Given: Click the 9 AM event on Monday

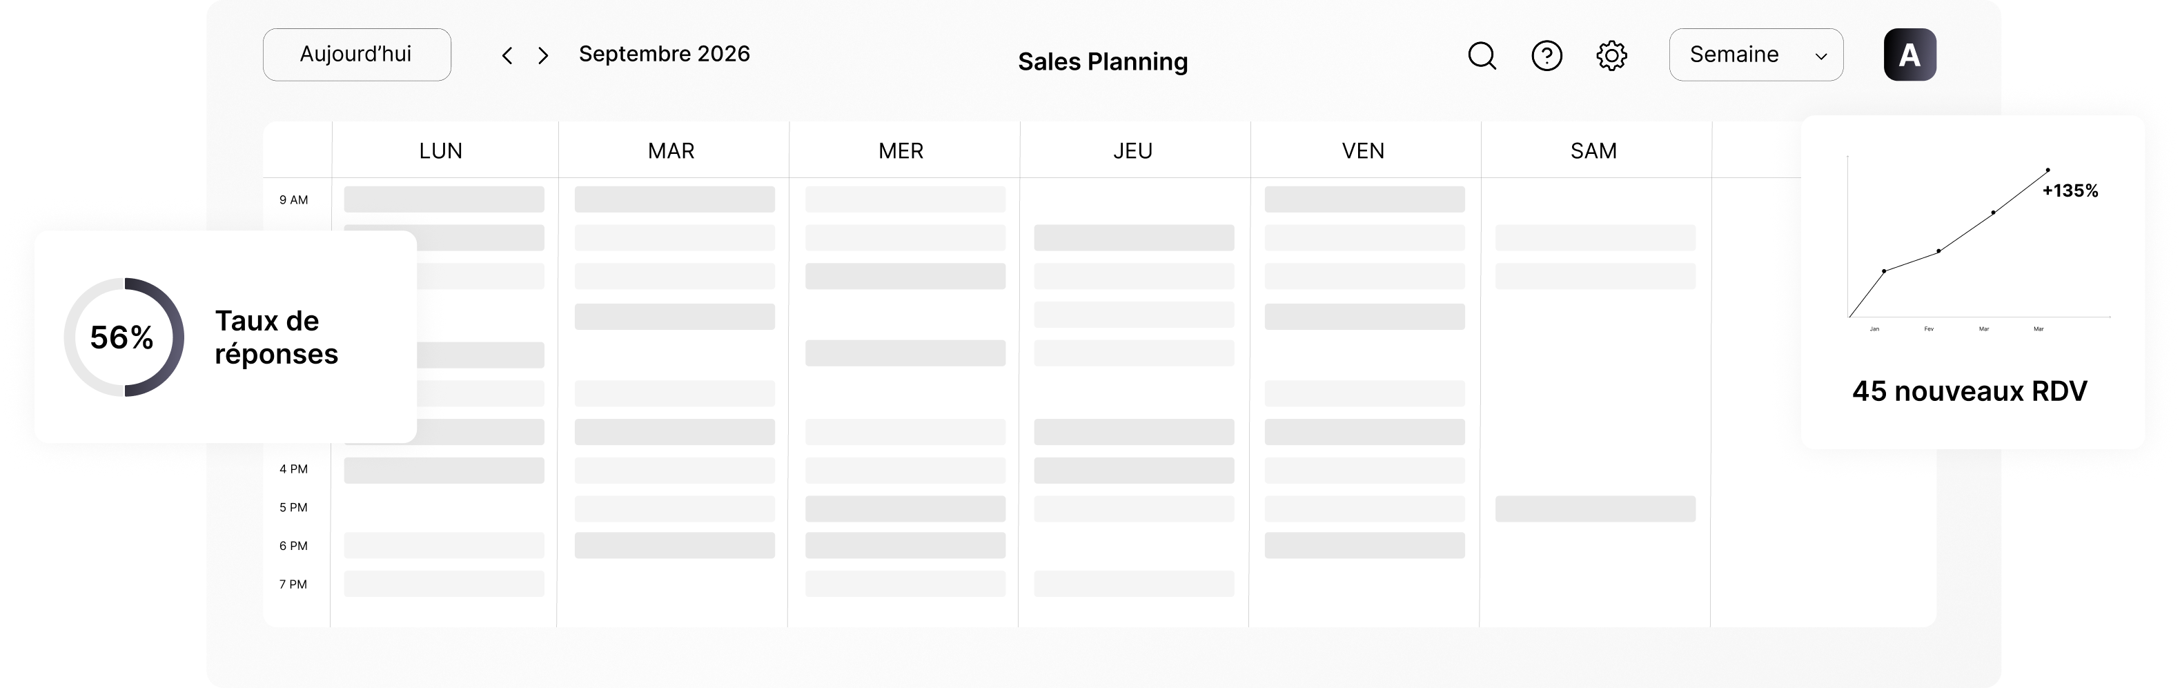Looking at the screenshot, I should (444, 199).
